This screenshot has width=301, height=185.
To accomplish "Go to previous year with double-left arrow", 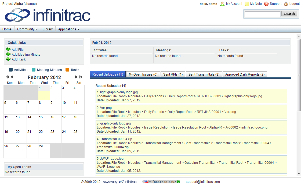I will [8, 77].
